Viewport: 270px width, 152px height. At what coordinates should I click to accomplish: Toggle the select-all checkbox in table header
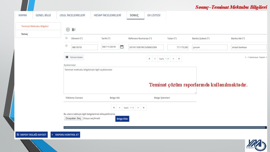tap(66, 38)
